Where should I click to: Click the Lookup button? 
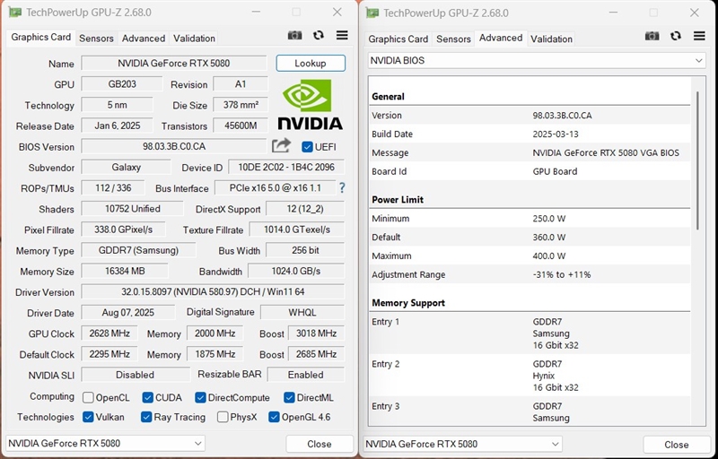click(311, 63)
